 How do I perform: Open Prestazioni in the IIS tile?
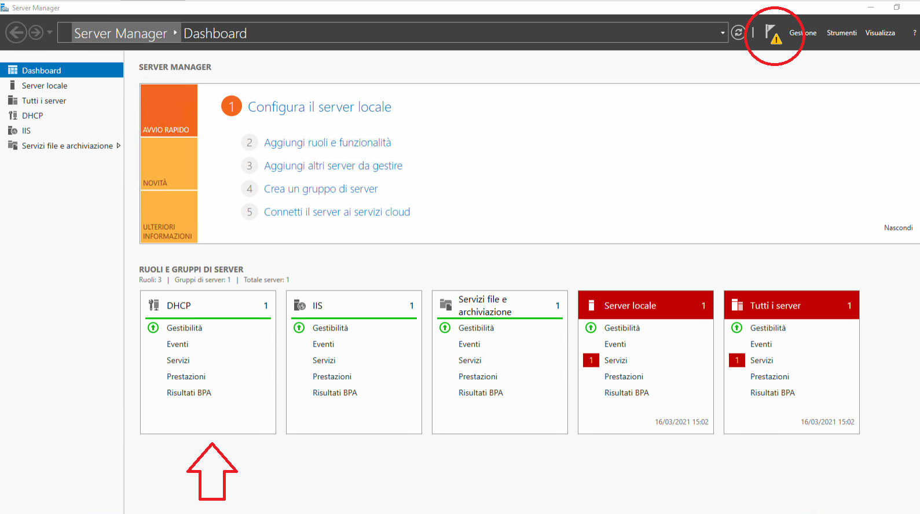click(x=332, y=376)
